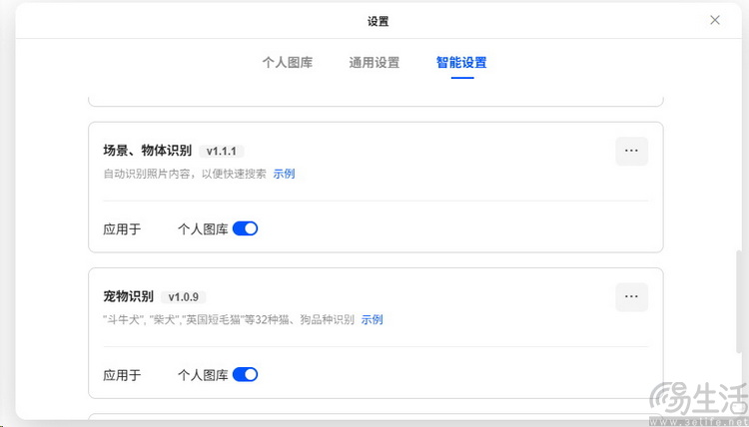
Task: Select the 智能设置 tab
Action: 461,63
